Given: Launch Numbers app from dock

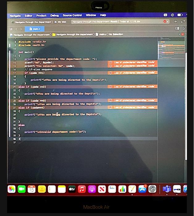Looking at the screenshot, I should click(122, 189).
